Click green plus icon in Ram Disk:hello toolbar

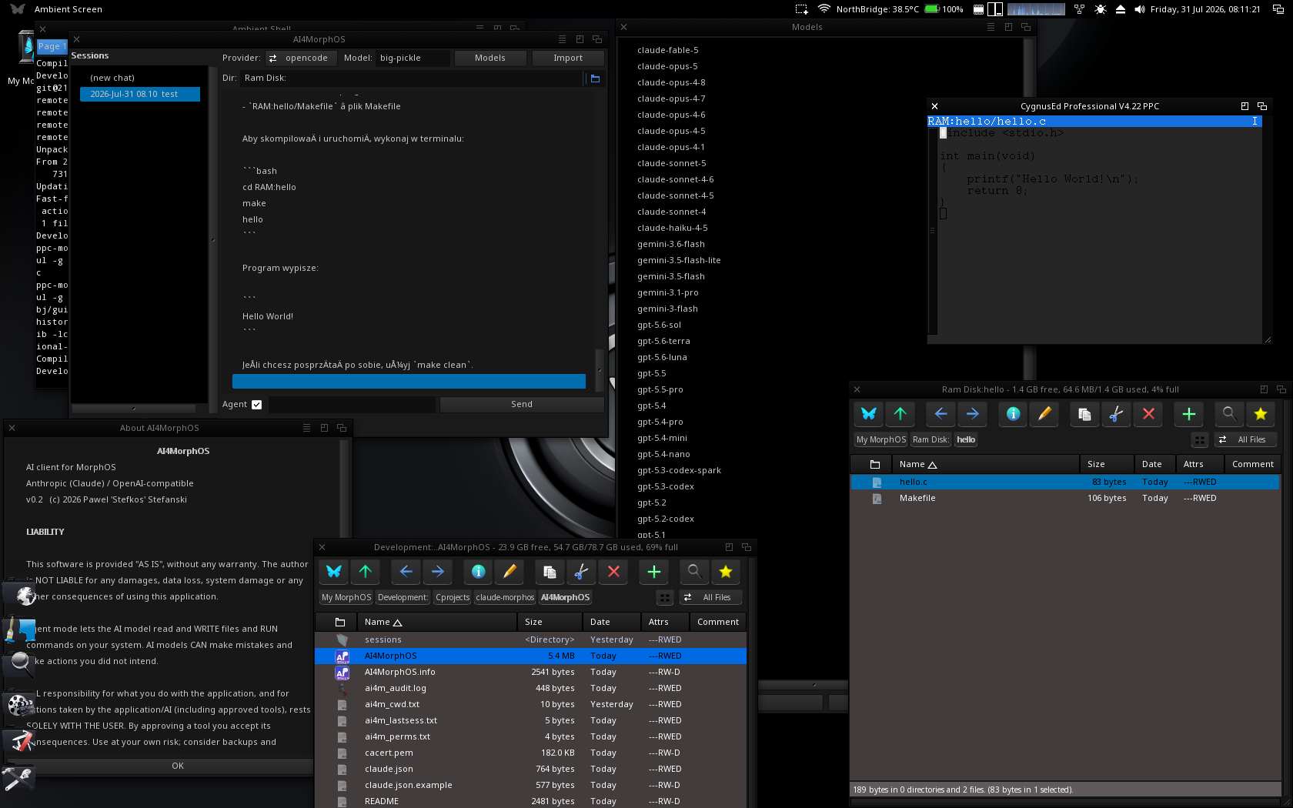[x=1188, y=414]
